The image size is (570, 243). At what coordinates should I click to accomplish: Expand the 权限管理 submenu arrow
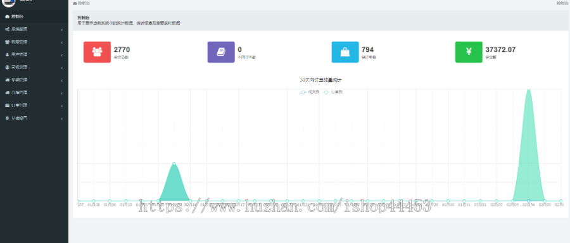62,42
